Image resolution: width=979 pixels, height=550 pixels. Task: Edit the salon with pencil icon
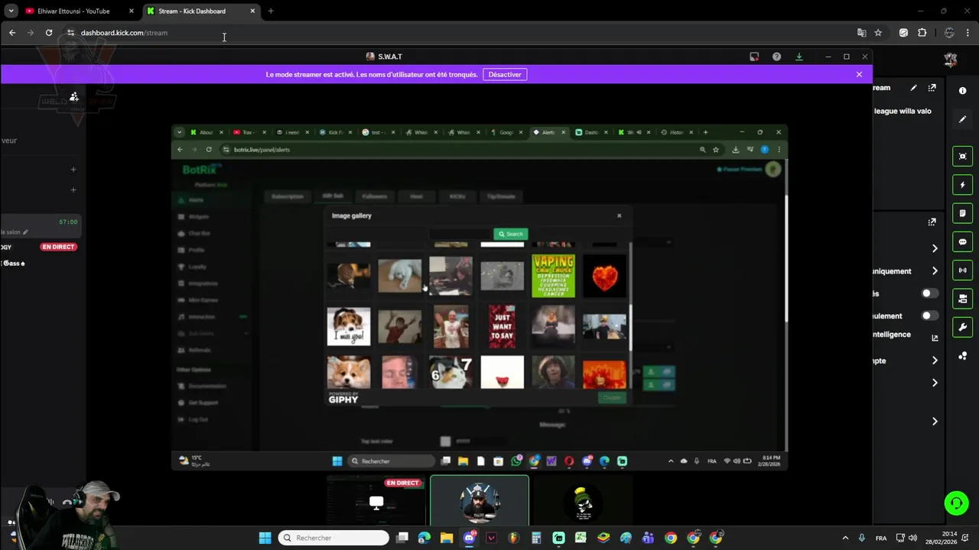25,232
